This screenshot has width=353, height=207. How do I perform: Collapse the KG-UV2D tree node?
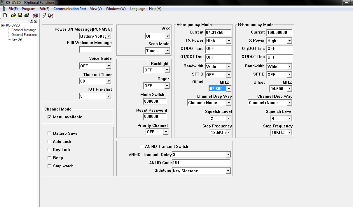pos(3,25)
